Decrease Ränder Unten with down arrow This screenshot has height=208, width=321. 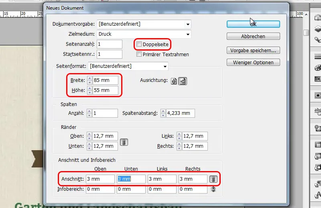[89, 148]
